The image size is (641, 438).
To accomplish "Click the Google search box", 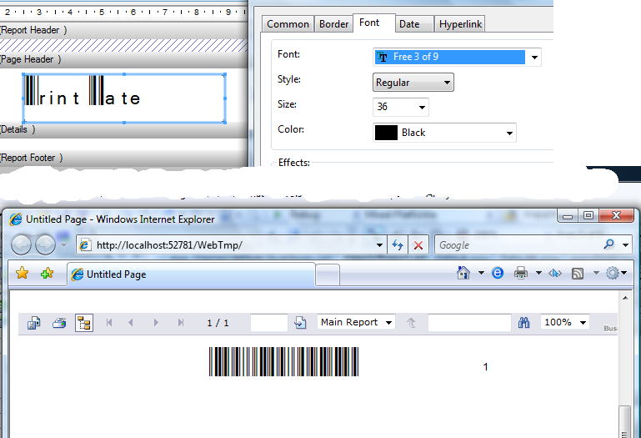I will [x=518, y=244].
